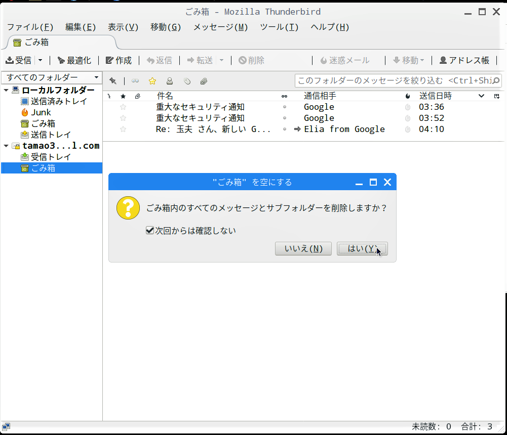Click the いいえ(N) button
This screenshot has height=435, width=507.
click(303, 248)
